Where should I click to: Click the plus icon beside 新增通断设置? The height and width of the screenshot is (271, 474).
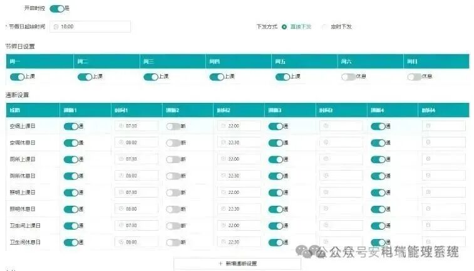tap(220, 263)
